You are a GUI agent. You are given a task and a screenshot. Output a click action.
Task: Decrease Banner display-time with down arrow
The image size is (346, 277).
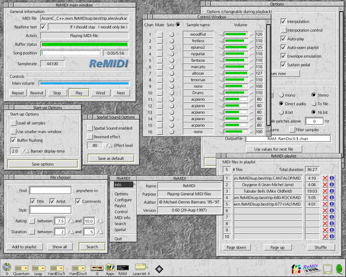coord(23,151)
